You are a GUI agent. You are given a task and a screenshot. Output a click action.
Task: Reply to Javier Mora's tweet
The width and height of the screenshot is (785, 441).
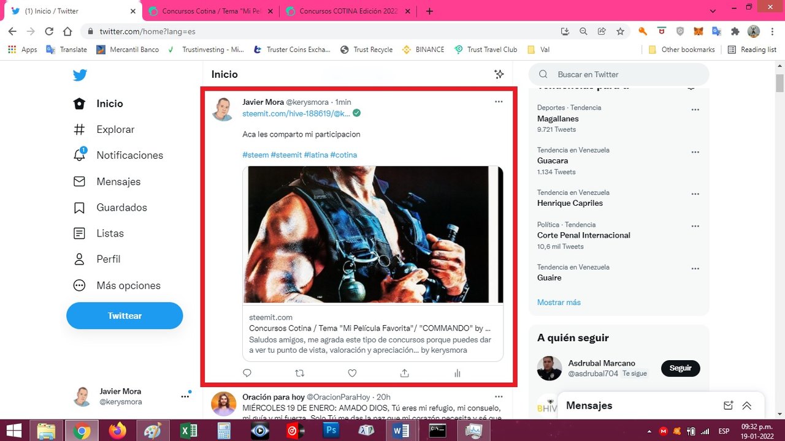pos(247,372)
